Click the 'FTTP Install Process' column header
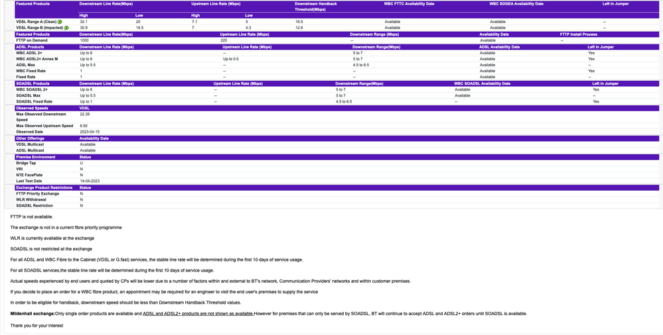Viewport: 663px width, 335px height. pyautogui.click(x=579, y=34)
